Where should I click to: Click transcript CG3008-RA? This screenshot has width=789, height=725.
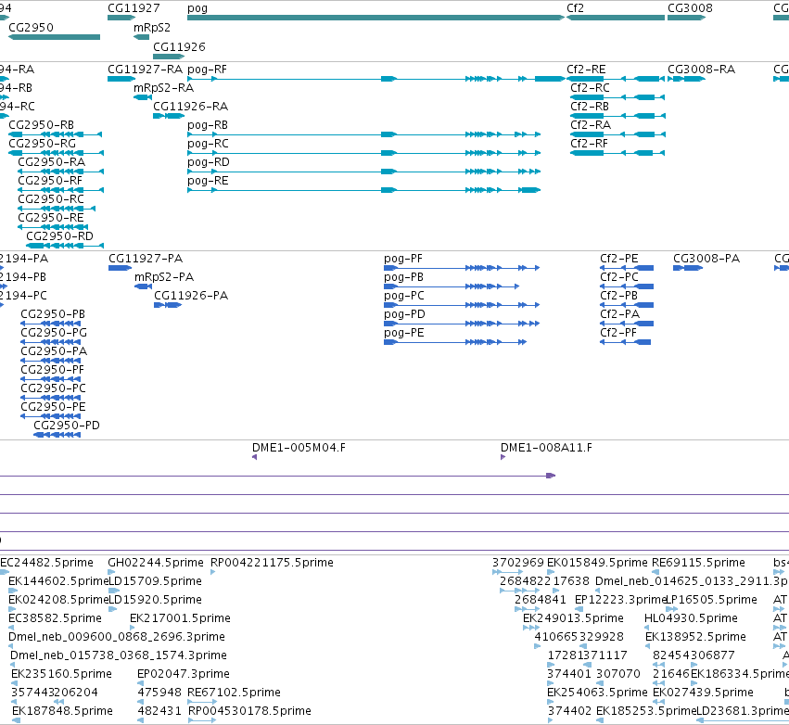tap(686, 79)
